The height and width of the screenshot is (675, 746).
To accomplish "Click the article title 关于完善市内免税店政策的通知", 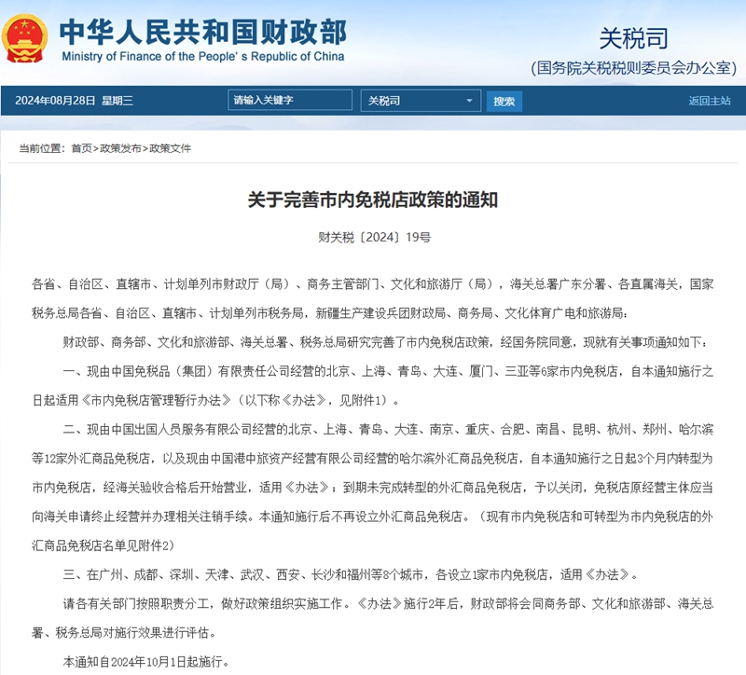I will [372, 200].
